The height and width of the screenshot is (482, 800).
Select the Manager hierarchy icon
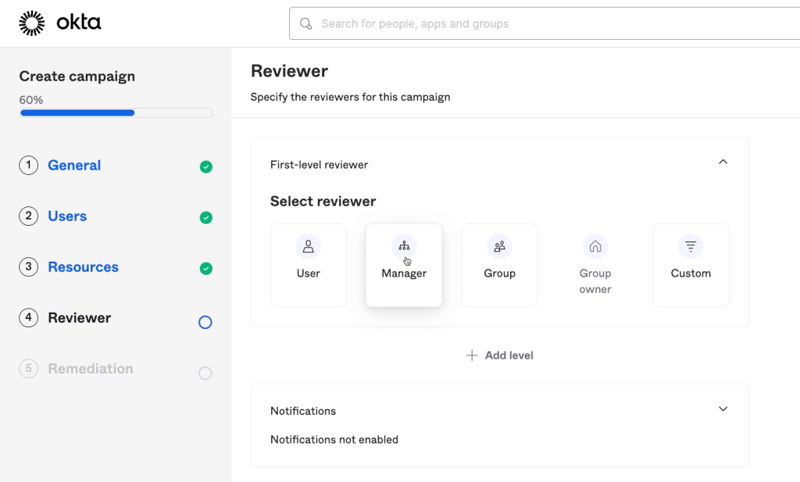pos(404,246)
